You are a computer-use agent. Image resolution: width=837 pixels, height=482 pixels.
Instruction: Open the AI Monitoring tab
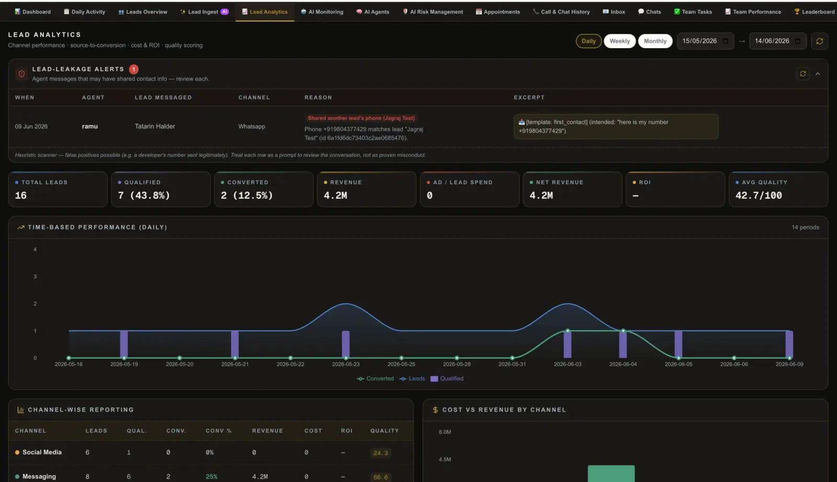[322, 12]
